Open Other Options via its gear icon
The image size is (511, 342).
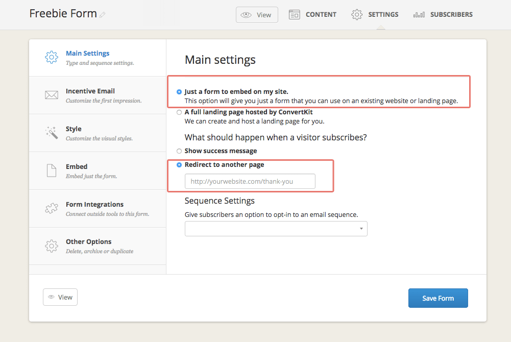click(x=51, y=246)
